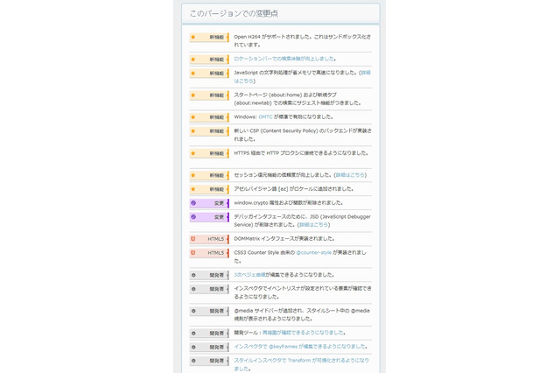Click the HTML5 shield icon beside the CSS3 Counter Style entry
Image resolution: width=560 pixels, height=373 pixels.
(x=193, y=252)
